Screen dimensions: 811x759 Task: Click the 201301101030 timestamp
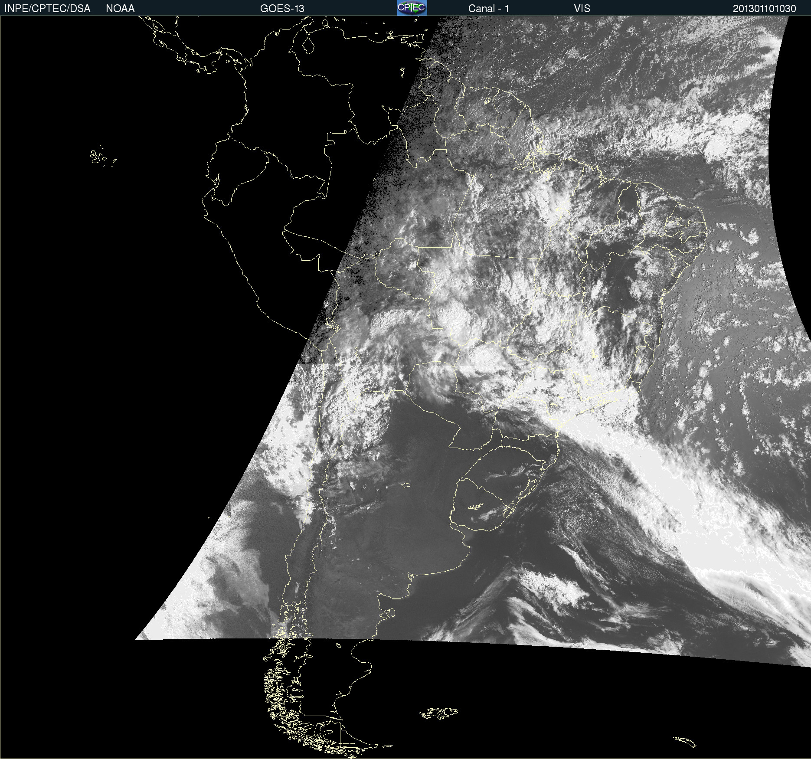(765, 9)
